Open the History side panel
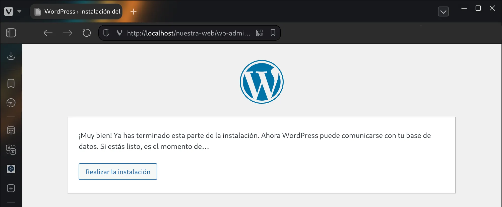The width and height of the screenshot is (502, 207). pyautogui.click(x=11, y=103)
